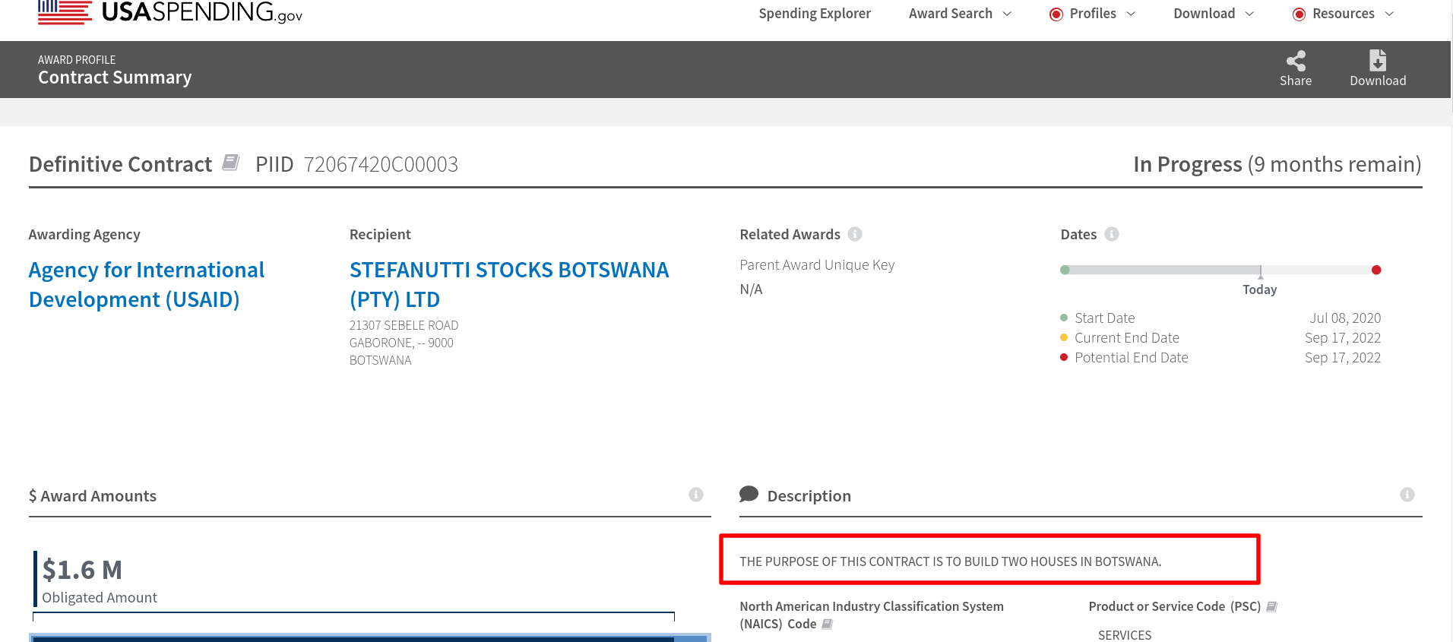Click the SERVICES product code text
The width and height of the screenshot is (1453, 642).
pyautogui.click(x=1125, y=635)
